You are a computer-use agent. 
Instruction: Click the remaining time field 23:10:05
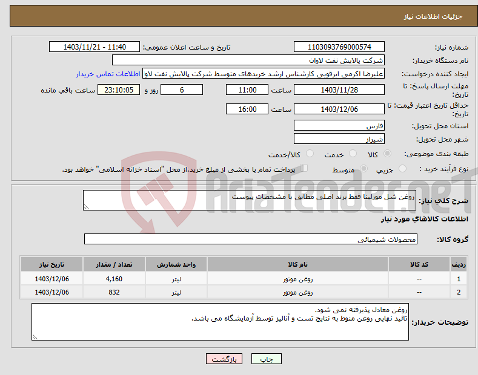[119, 90]
